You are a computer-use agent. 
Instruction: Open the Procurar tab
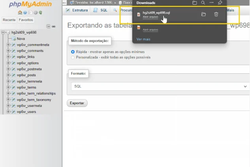(123, 10)
